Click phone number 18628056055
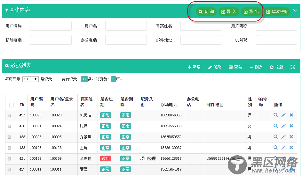The image size is (302, 176). pyautogui.click(x=171, y=115)
